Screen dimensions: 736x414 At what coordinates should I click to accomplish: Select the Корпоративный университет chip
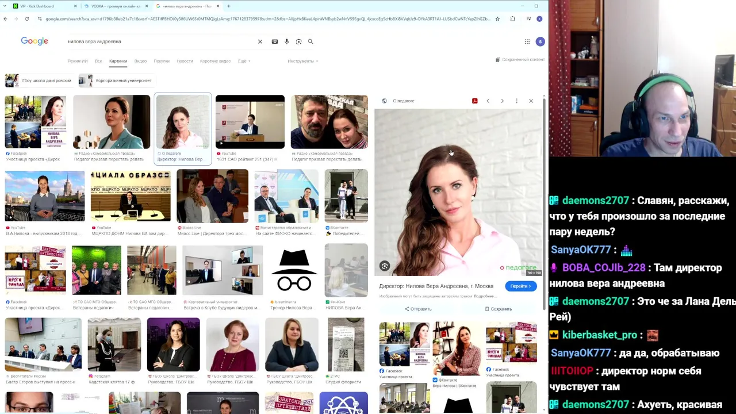117,80
